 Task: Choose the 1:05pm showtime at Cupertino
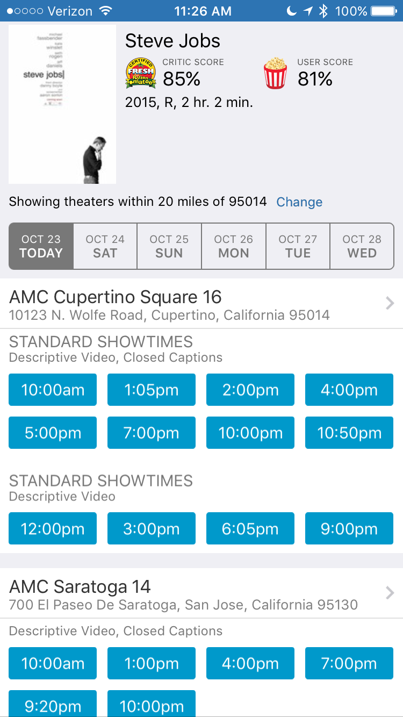tap(152, 390)
